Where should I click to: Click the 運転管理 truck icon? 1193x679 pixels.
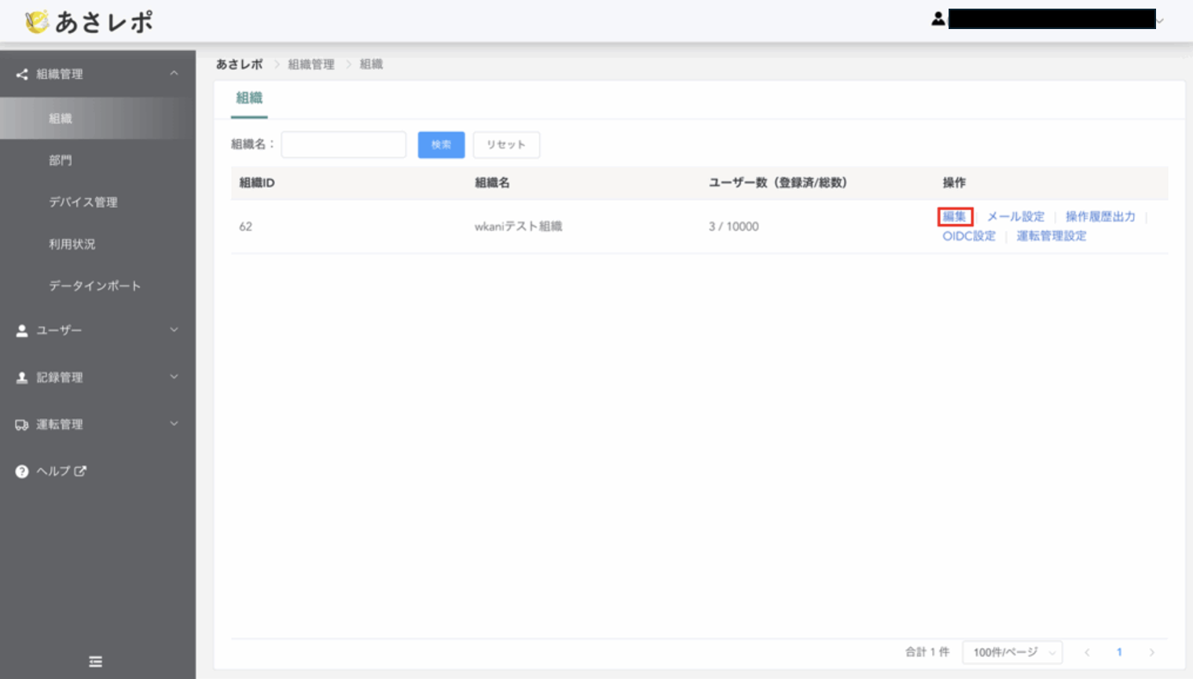(22, 425)
